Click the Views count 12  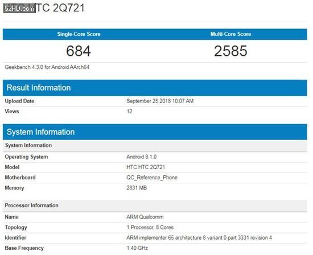pos(129,112)
